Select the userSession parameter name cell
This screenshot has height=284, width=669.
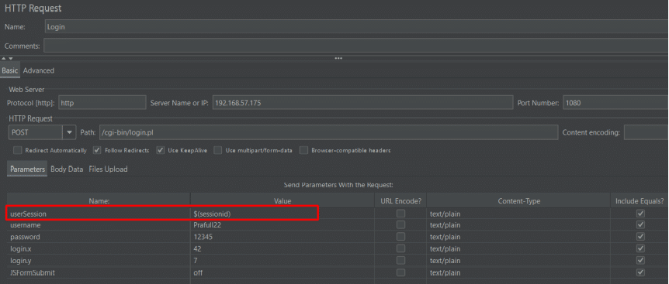pos(99,214)
